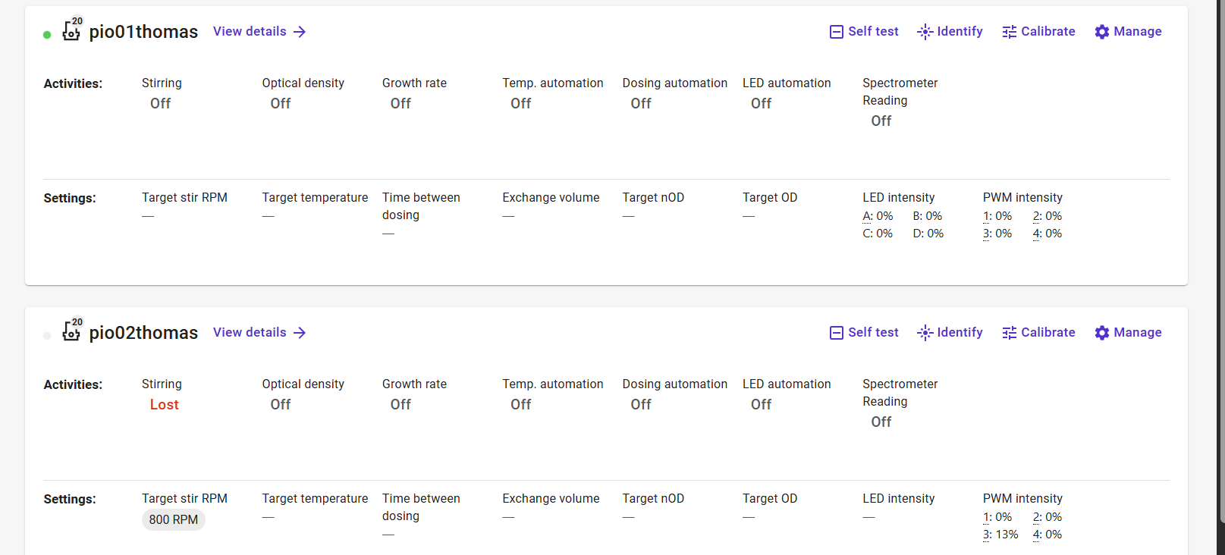Click Self test icon for pio01thomas
Screen dimensions: 1225x555
click(837, 32)
